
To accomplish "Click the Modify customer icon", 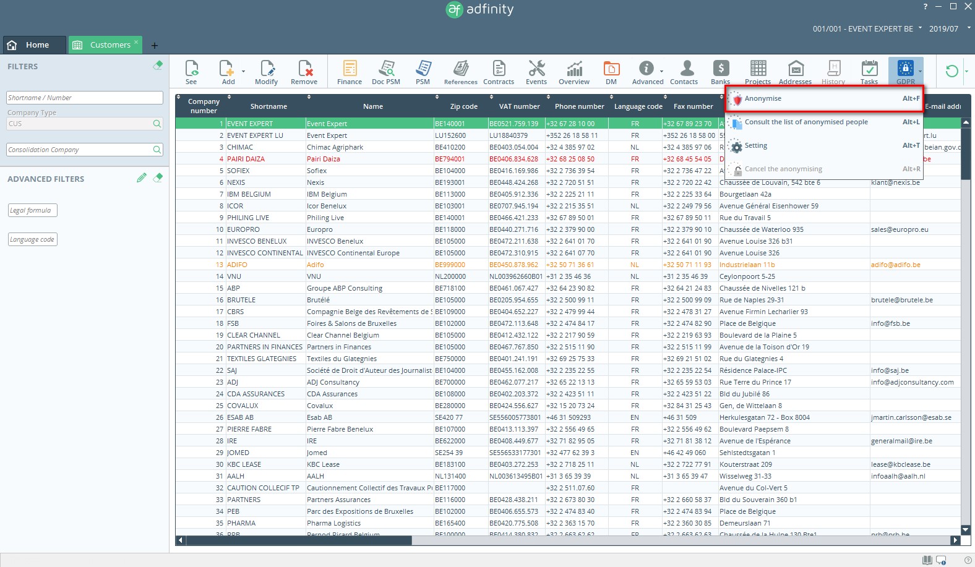I will point(267,72).
